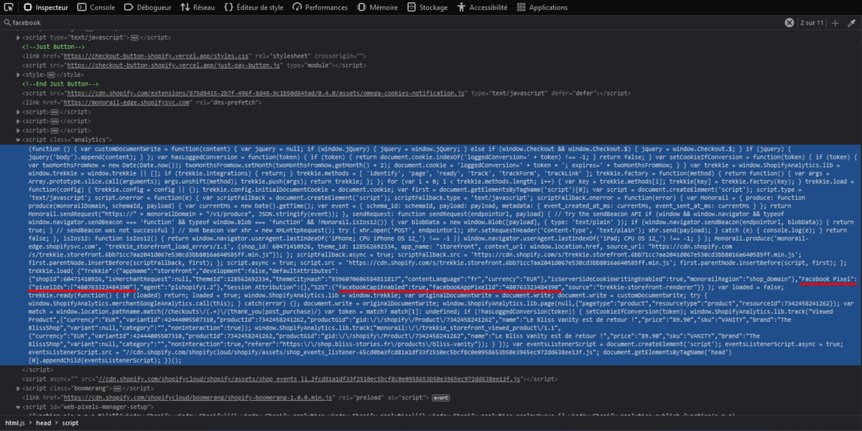Click the boomerang class attribute value
This screenshot has width=862, height=431.
(90, 388)
